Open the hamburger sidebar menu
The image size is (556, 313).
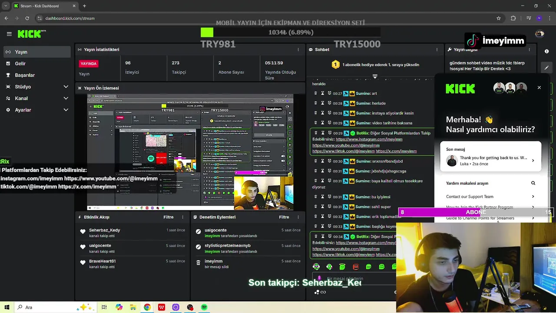[x=9, y=34]
